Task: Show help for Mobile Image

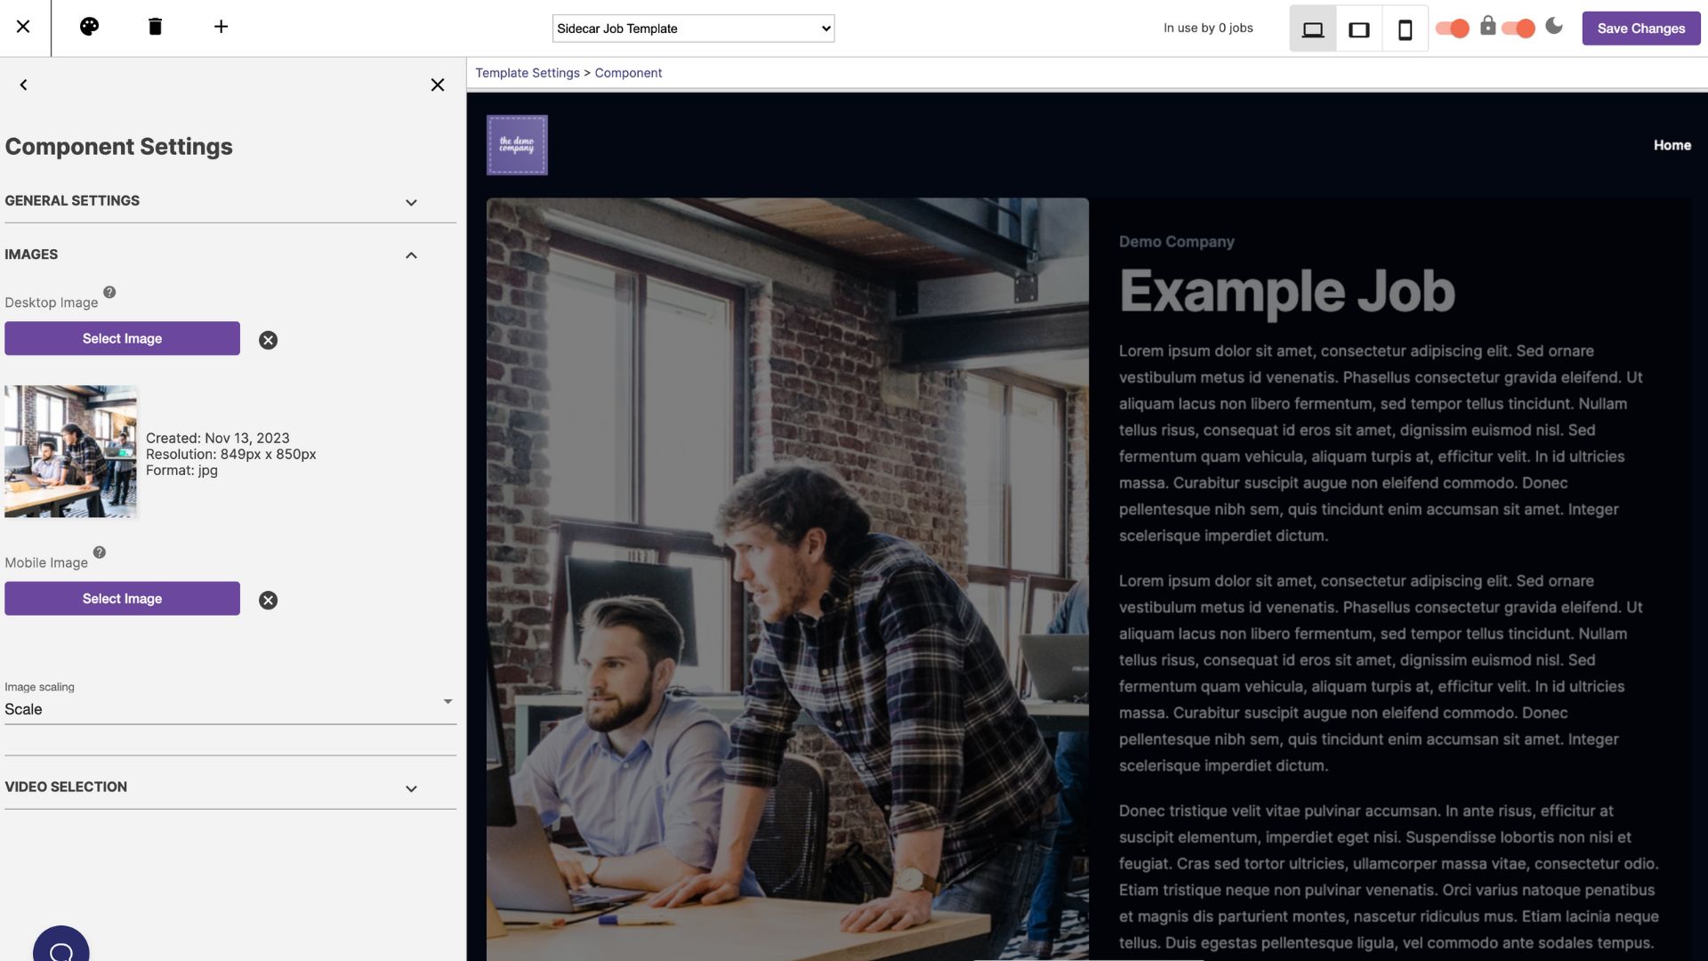Action: click(x=100, y=552)
